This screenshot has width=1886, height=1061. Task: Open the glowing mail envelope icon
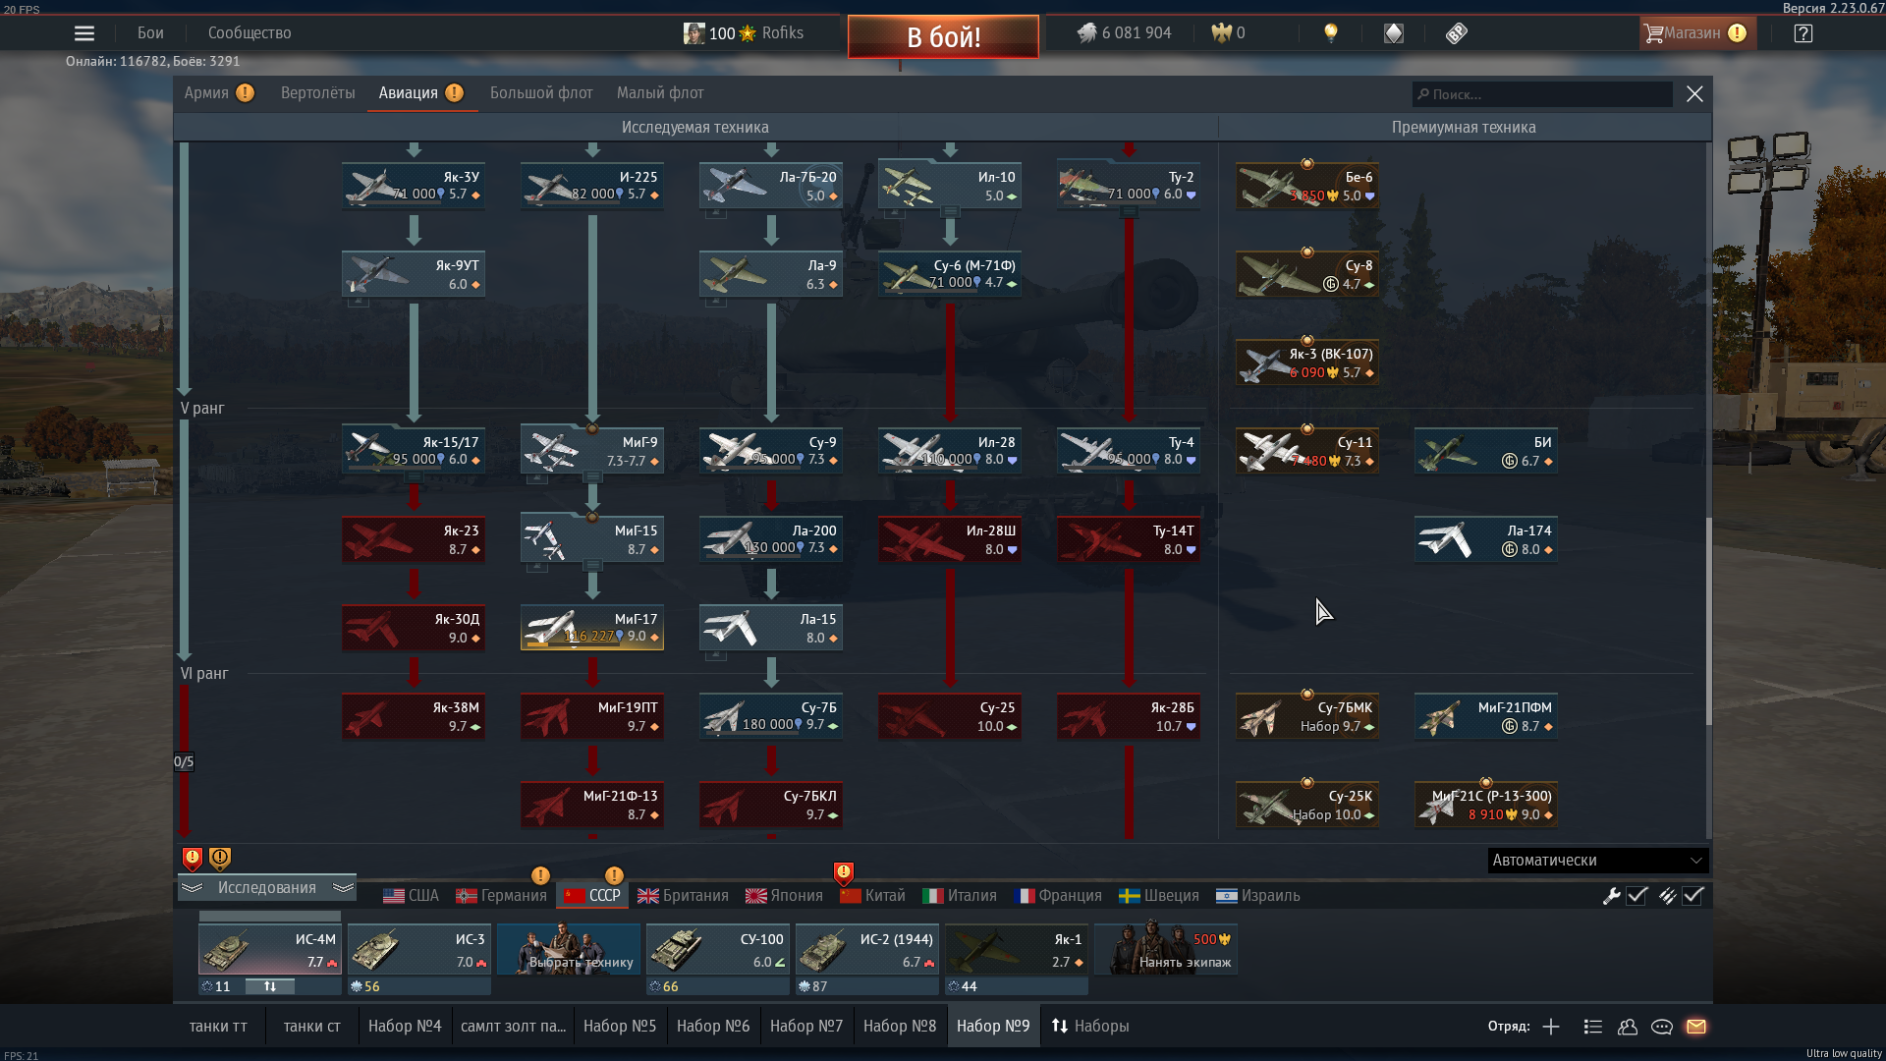[1696, 1027]
